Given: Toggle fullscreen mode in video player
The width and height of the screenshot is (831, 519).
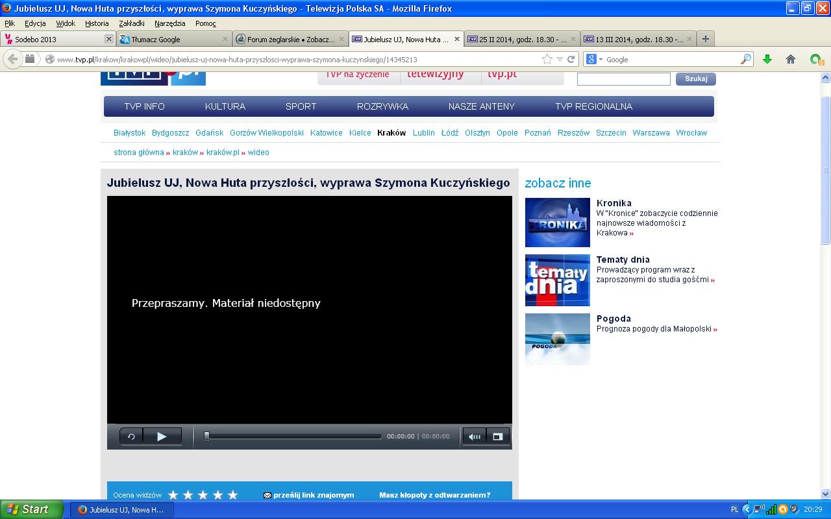Looking at the screenshot, I should click(498, 437).
